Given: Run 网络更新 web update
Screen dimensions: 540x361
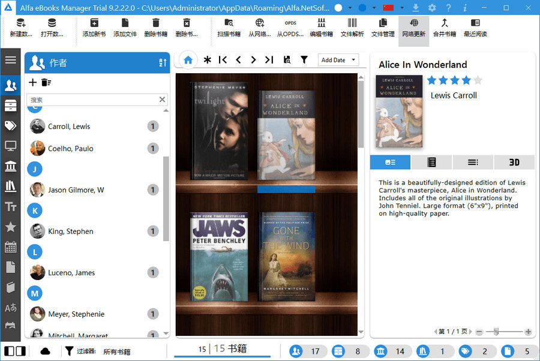Looking at the screenshot, I should (x=413, y=30).
